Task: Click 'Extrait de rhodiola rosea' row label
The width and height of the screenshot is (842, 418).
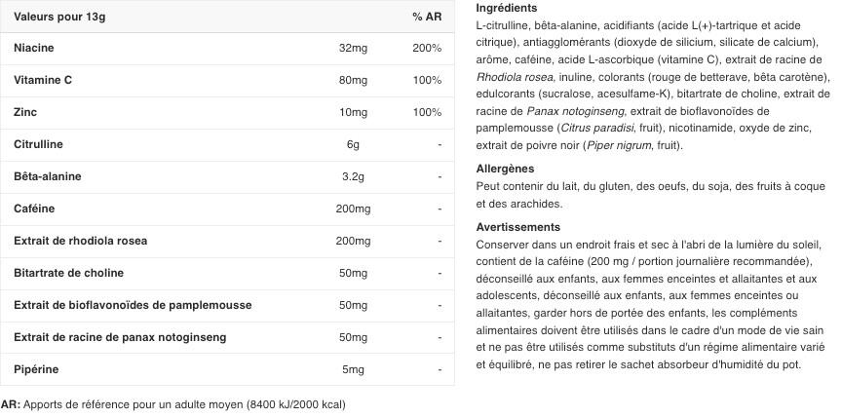Action: tap(80, 241)
